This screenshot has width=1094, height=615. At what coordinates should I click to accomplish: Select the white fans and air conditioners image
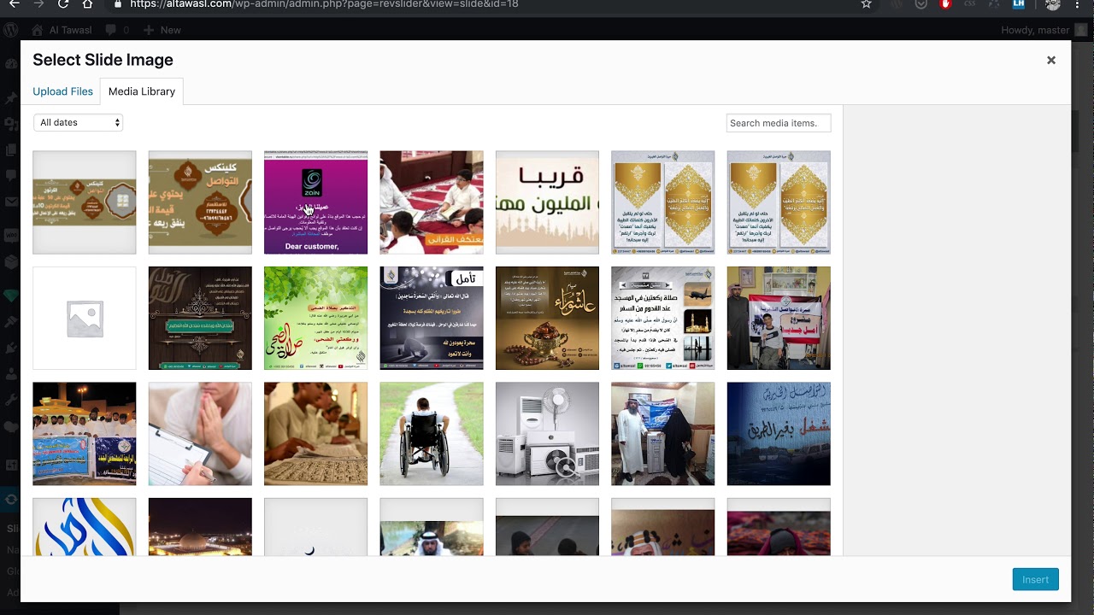coord(547,434)
